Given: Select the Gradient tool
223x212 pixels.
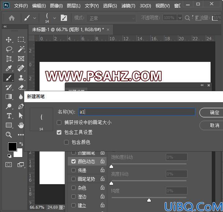Looking at the screenshot, I should (x=9, y=97).
